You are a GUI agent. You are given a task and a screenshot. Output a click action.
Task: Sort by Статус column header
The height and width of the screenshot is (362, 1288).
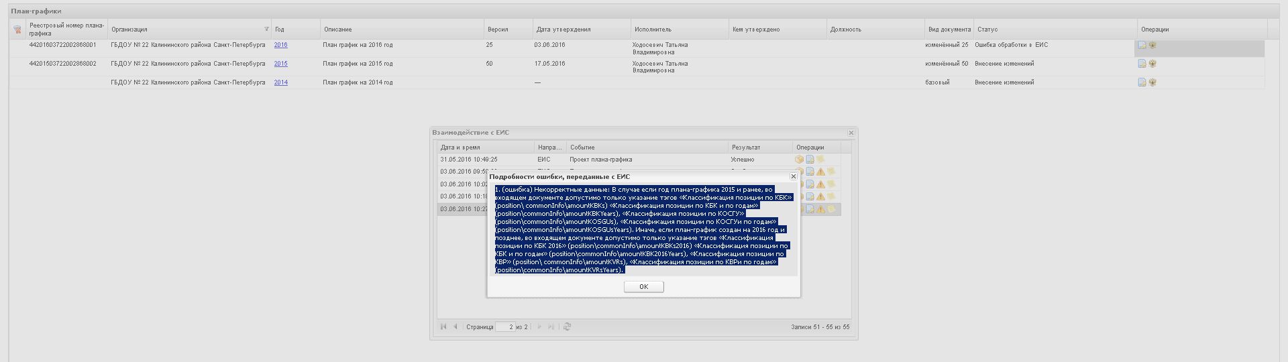click(x=1055, y=29)
